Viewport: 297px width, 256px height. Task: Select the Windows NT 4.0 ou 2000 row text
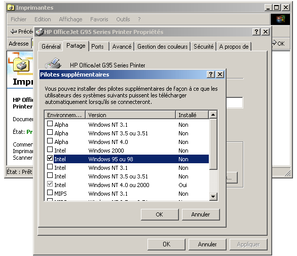click(119, 185)
